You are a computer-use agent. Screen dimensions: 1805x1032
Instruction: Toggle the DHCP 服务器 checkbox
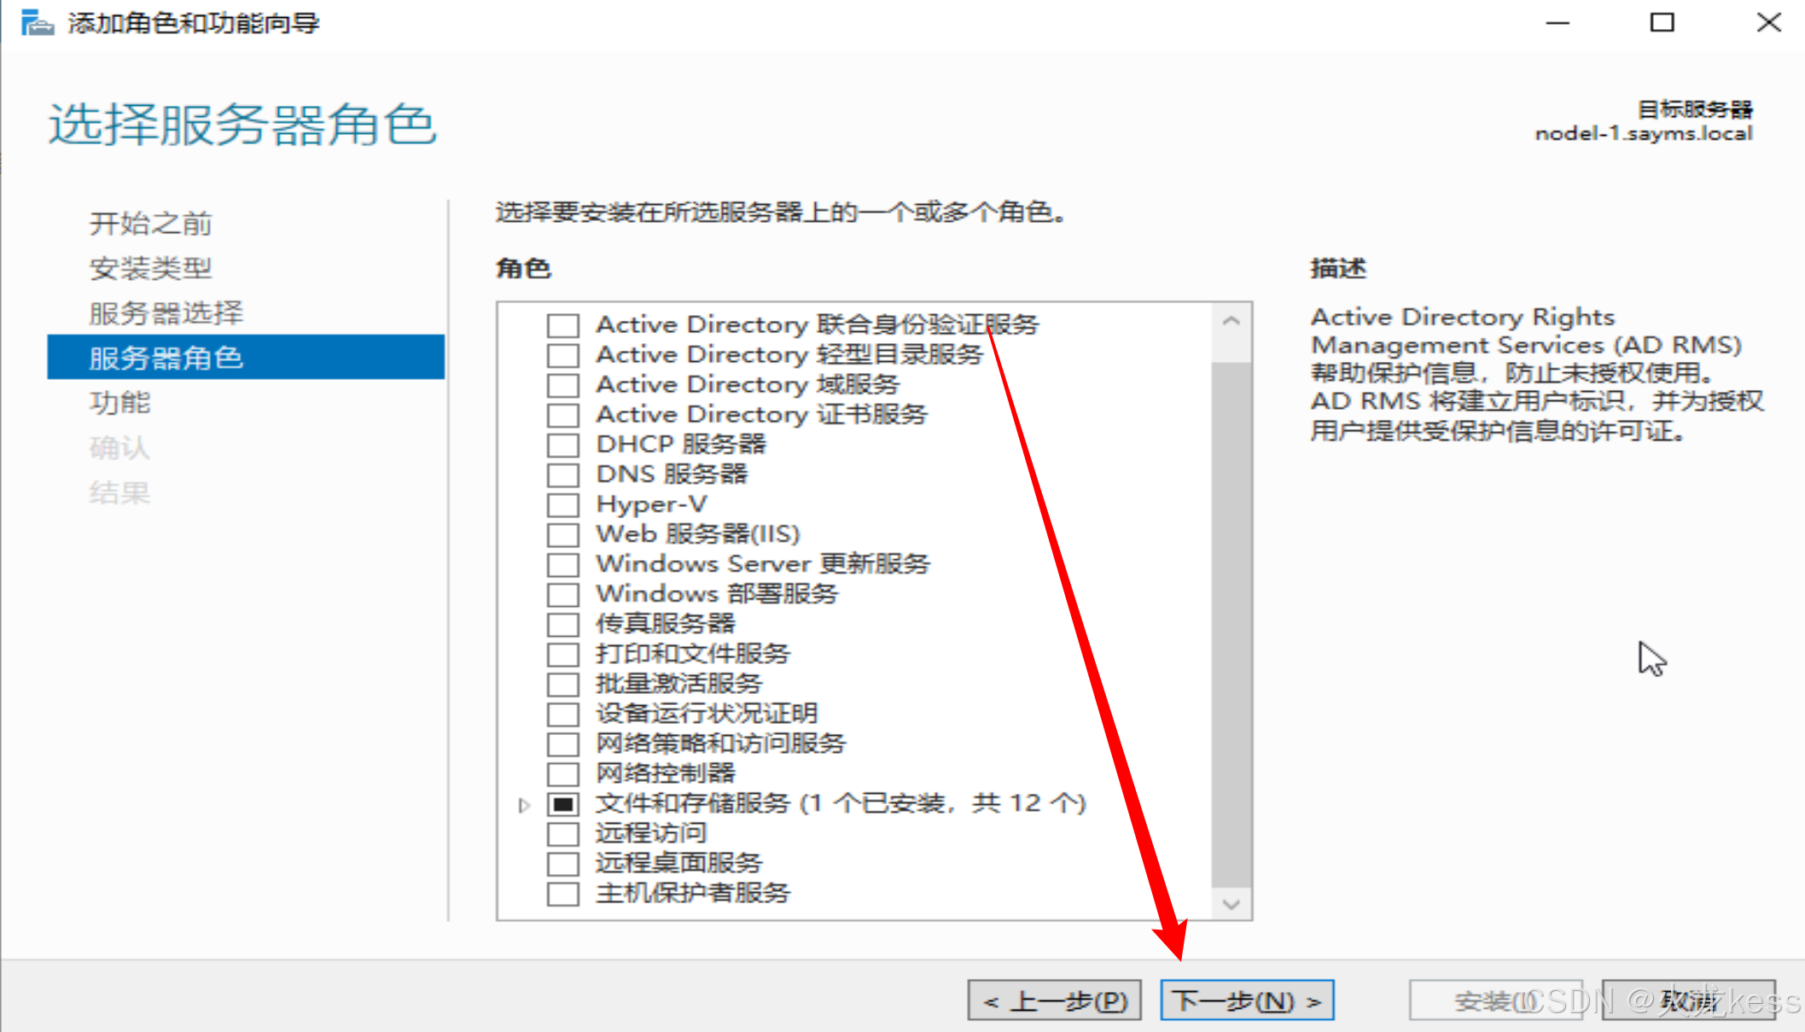coord(562,445)
